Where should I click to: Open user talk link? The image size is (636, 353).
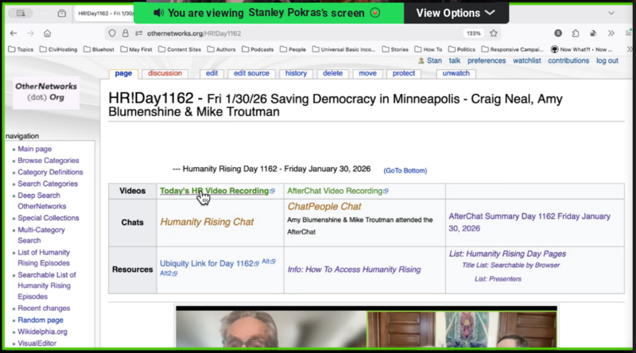point(454,61)
